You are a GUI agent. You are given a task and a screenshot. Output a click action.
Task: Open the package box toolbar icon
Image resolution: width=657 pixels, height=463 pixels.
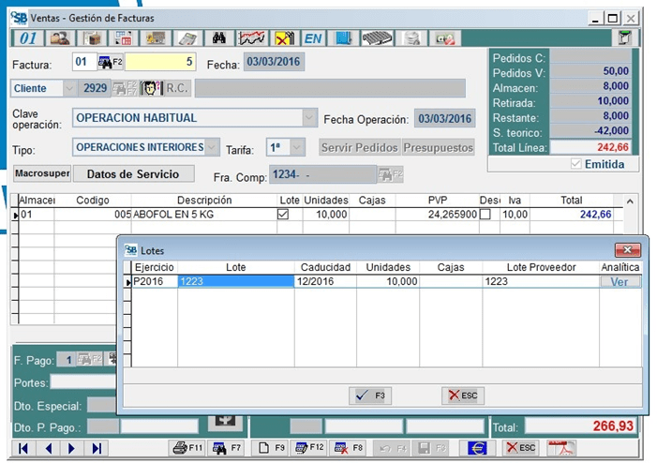coord(92,38)
